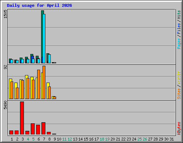
Task: Click day label 22 on the axis
Action: point(123,139)
